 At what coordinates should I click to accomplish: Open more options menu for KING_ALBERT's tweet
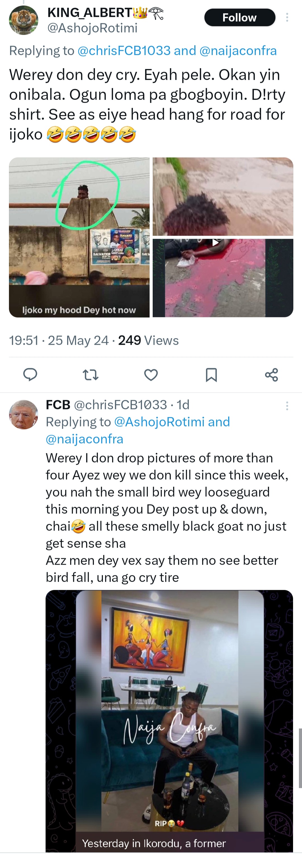tap(287, 17)
